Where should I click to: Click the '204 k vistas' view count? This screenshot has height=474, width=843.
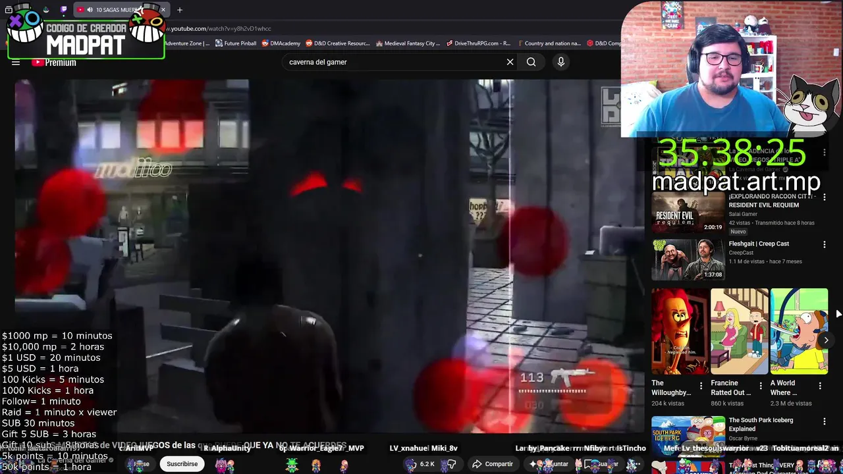coord(668,404)
